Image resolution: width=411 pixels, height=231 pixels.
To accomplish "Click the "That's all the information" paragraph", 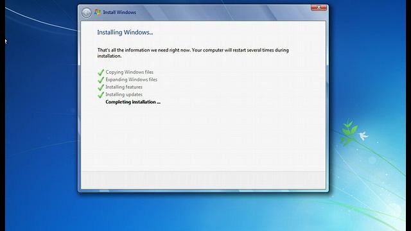I will 193,53.
